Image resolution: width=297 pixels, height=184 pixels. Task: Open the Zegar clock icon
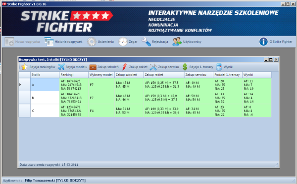123,42
